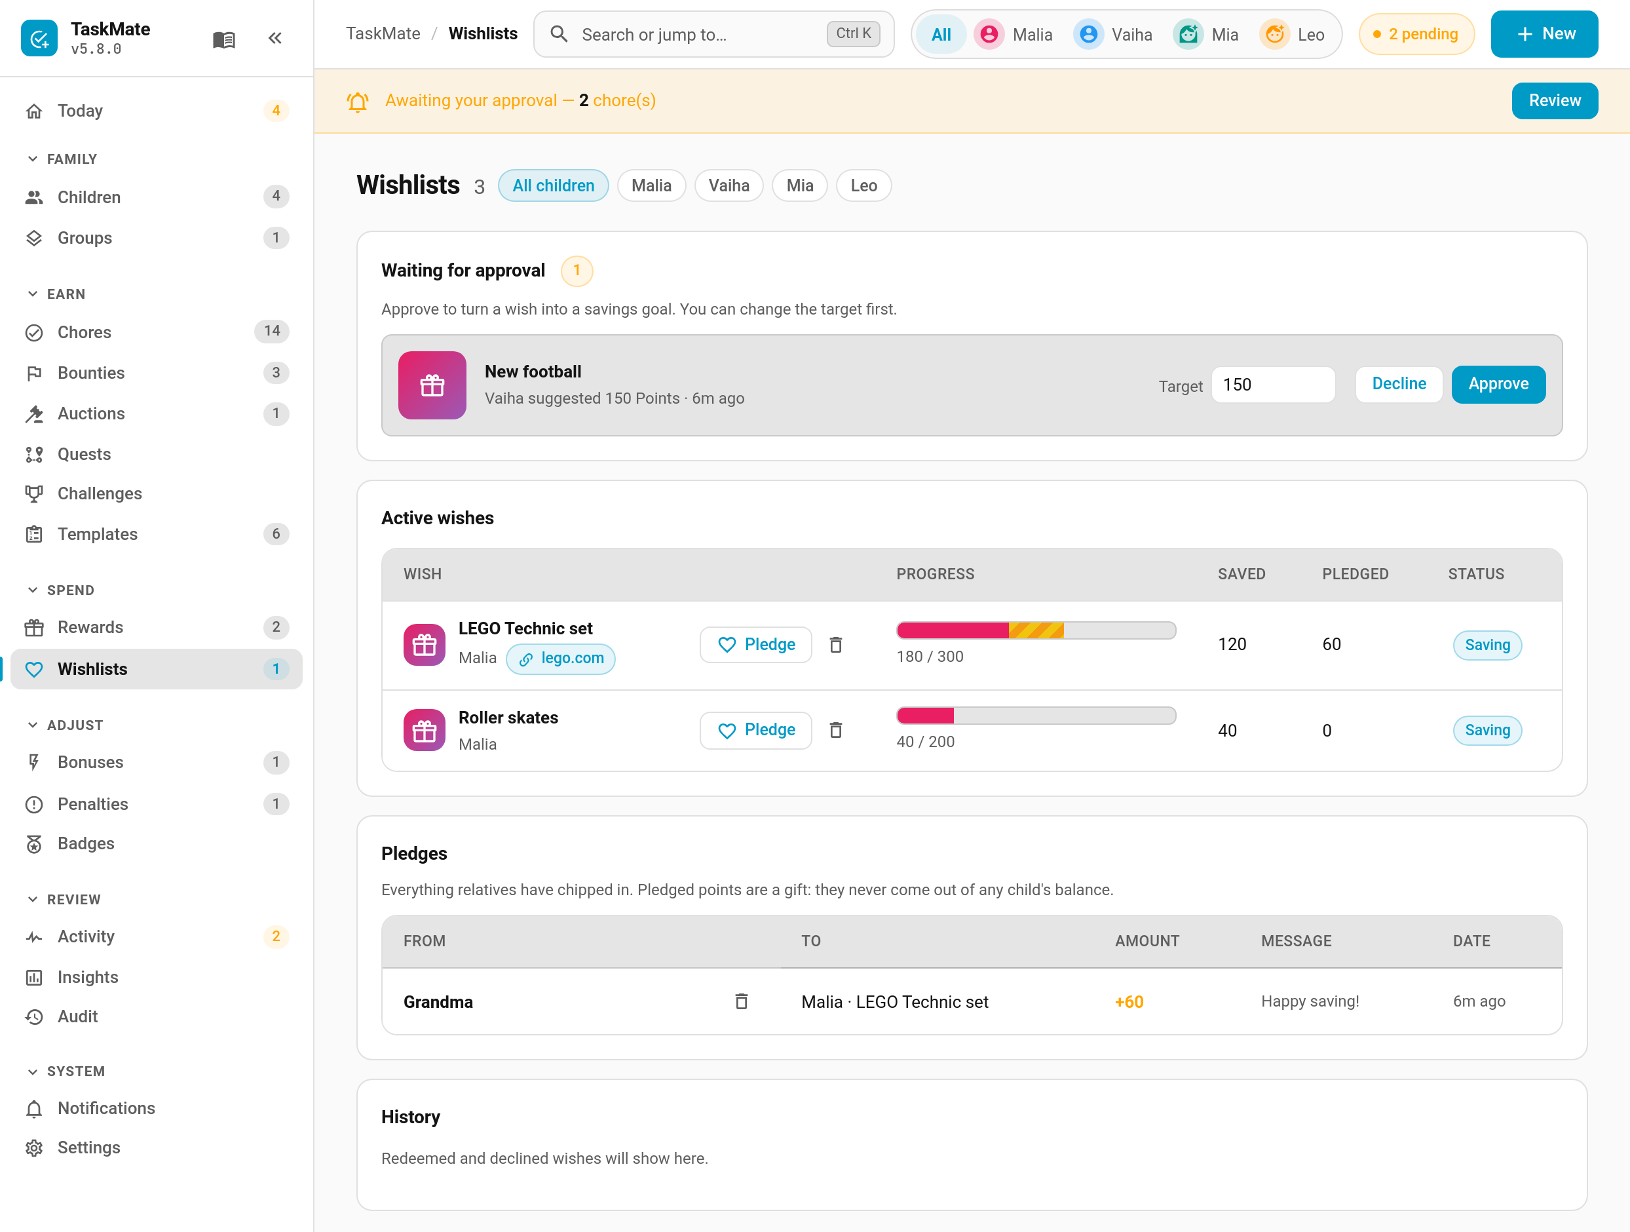Click the New football gift icon
Viewport: 1630px width, 1232px height.
[432, 385]
